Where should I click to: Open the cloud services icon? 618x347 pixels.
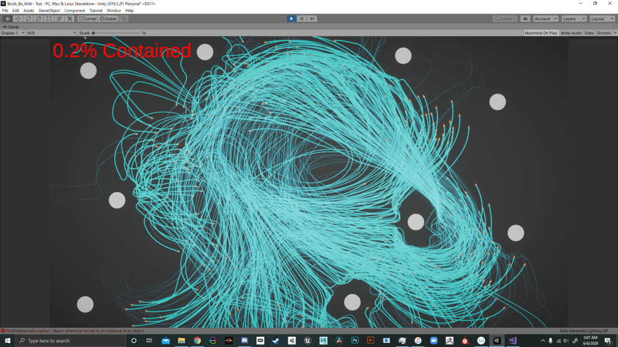pyautogui.click(x=524, y=19)
